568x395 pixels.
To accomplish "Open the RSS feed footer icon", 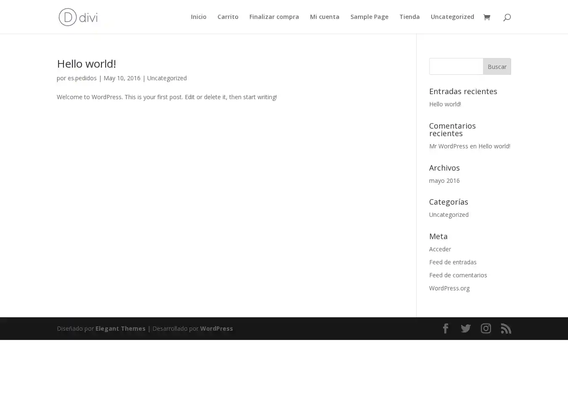I will click(x=506, y=329).
